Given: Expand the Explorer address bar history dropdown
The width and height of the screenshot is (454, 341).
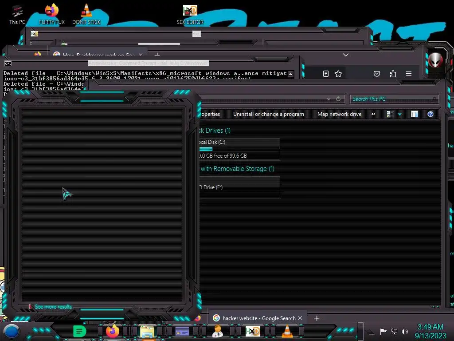Looking at the screenshot, I should 329,99.
